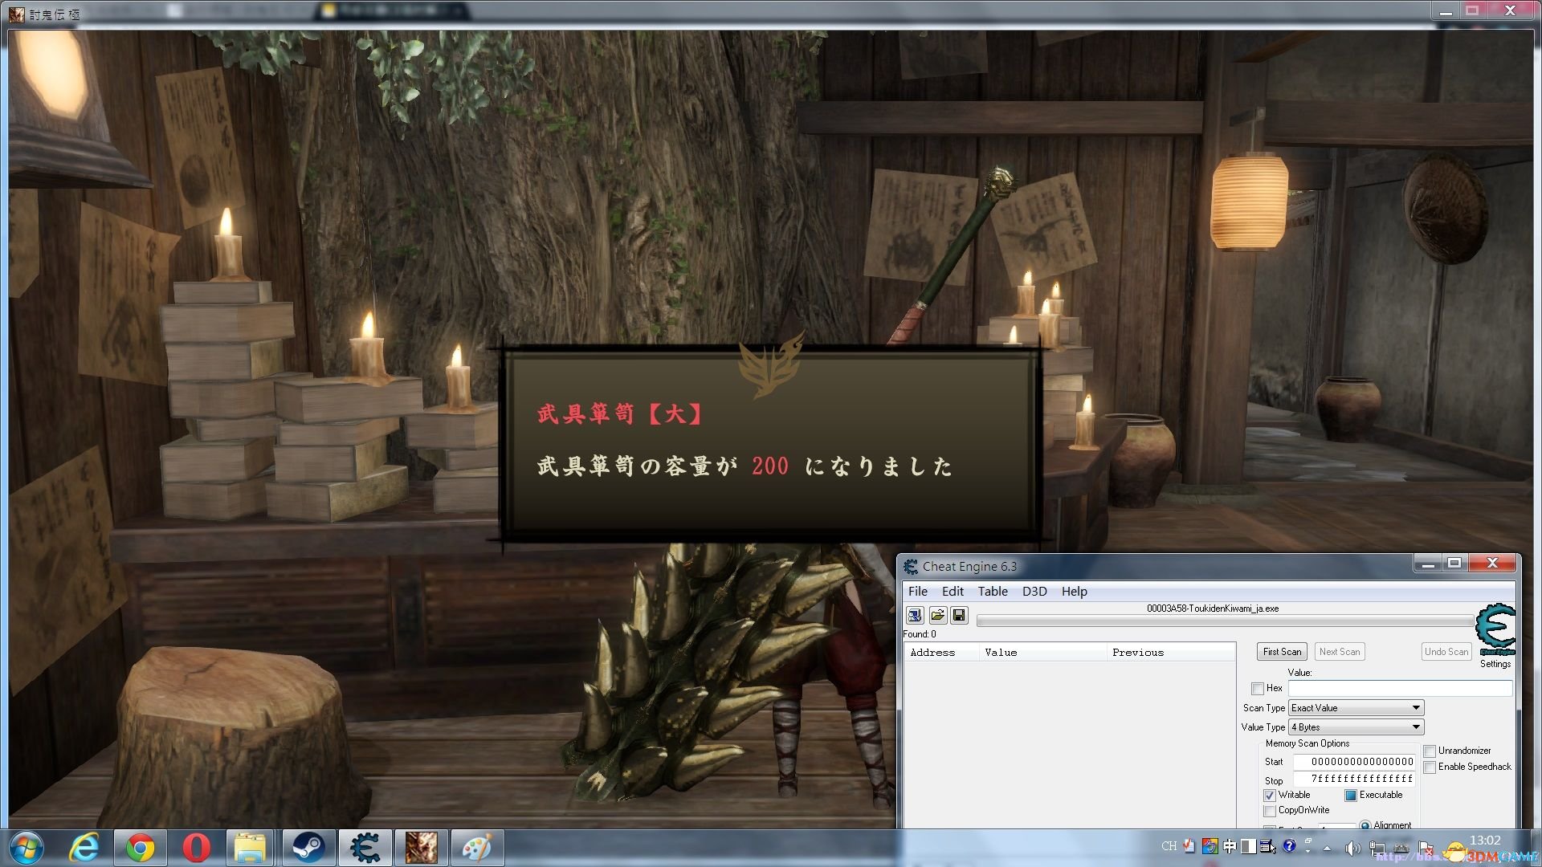1542x867 pixels.
Task: Click the IME tool menu icon
Action: [1267, 846]
